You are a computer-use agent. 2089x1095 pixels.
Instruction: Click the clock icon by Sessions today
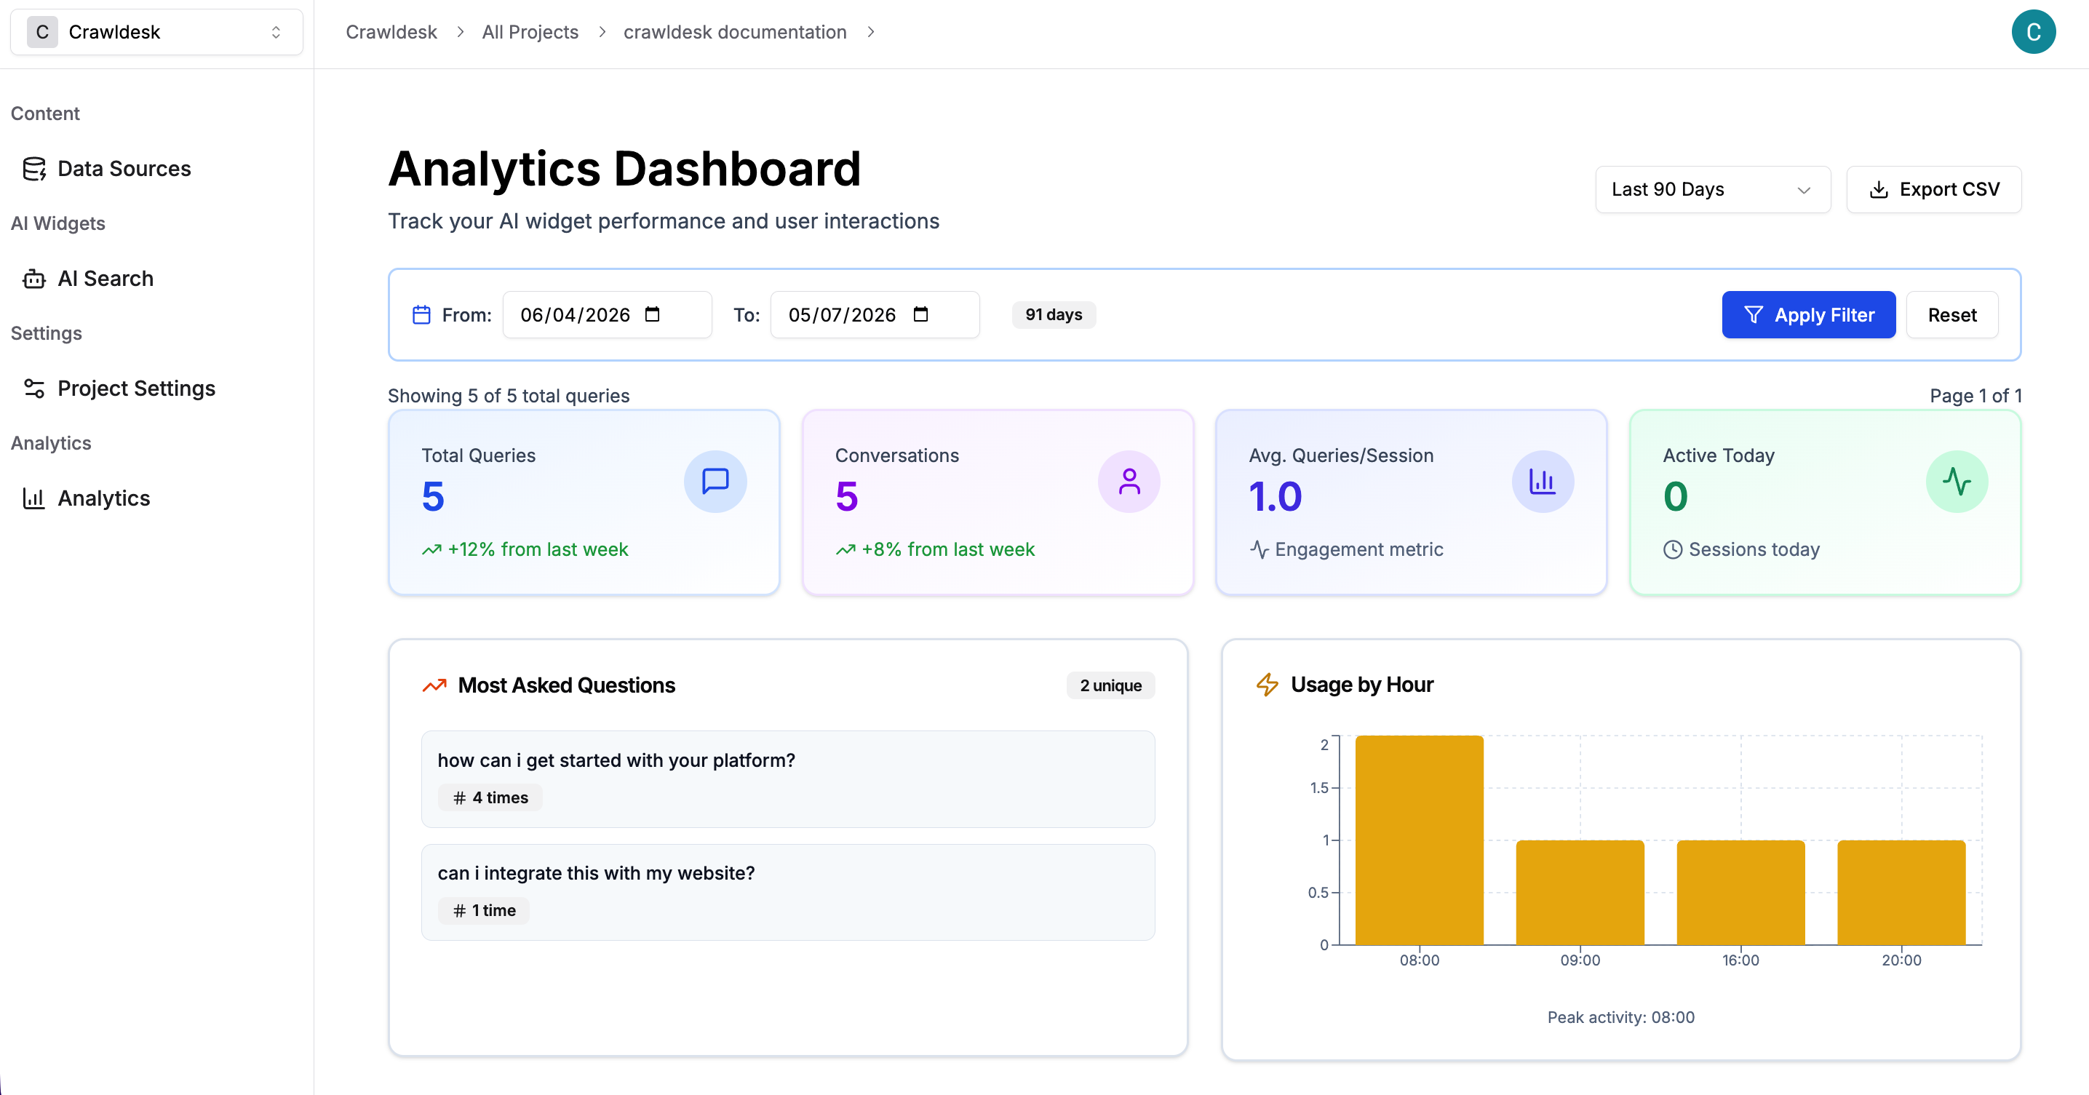click(1672, 549)
